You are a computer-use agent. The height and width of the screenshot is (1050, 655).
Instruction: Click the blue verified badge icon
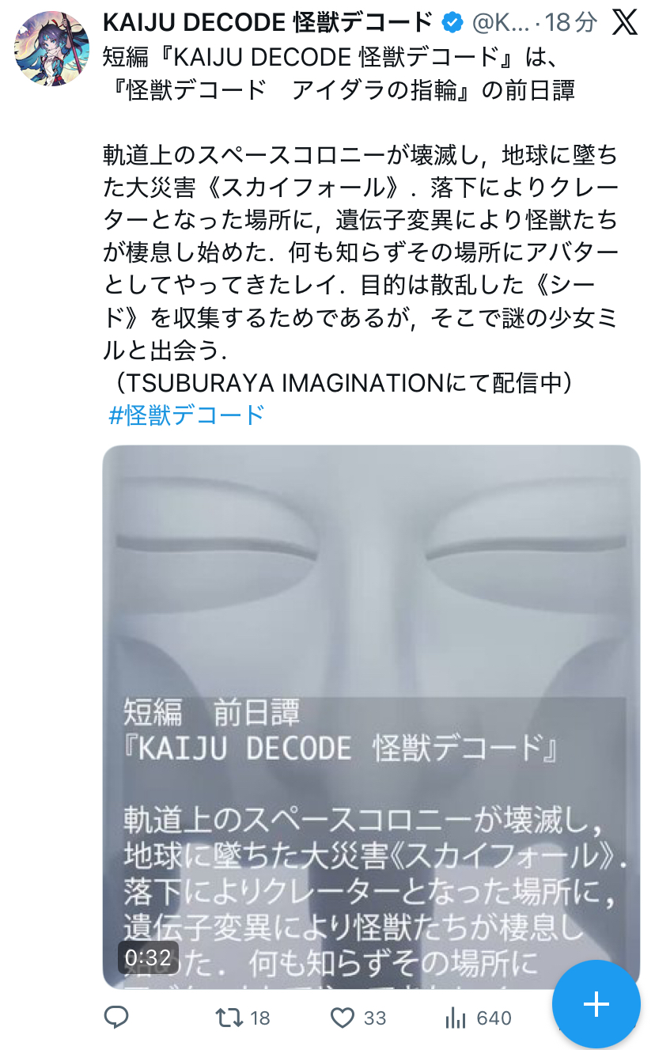(452, 22)
